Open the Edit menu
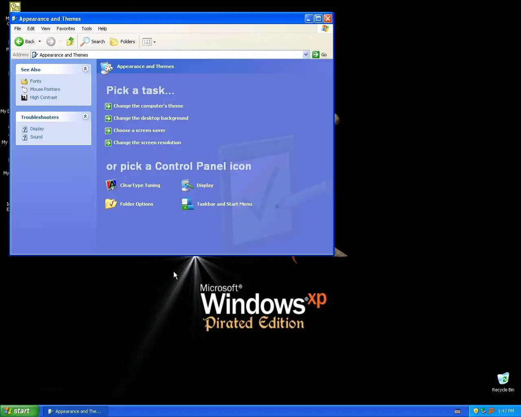The height and width of the screenshot is (417, 521). click(31, 29)
